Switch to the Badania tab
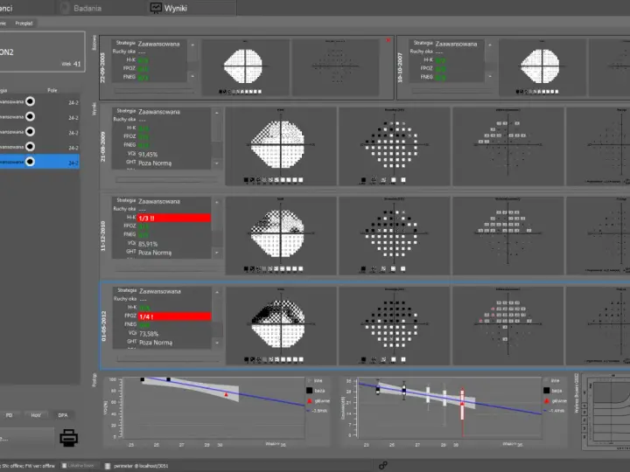The height and width of the screenshot is (472, 630). click(x=87, y=8)
